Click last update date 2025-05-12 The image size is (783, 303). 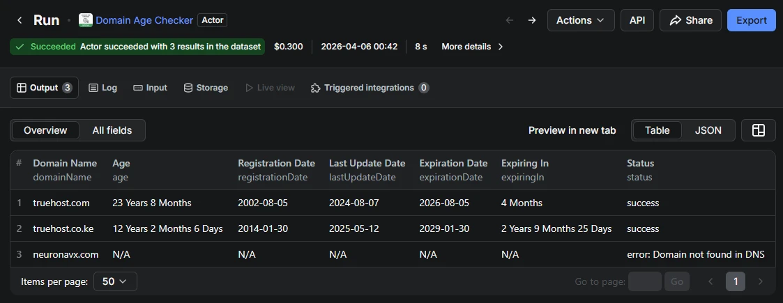(354, 228)
